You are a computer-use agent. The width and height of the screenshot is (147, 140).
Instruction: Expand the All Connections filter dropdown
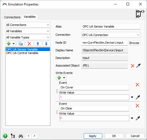point(28,25)
